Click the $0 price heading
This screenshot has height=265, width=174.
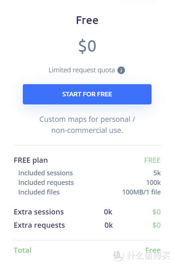(87, 46)
